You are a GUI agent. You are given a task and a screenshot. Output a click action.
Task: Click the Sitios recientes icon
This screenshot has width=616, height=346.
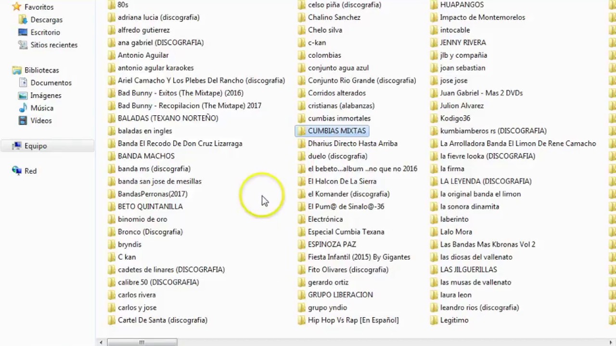[23, 45]
